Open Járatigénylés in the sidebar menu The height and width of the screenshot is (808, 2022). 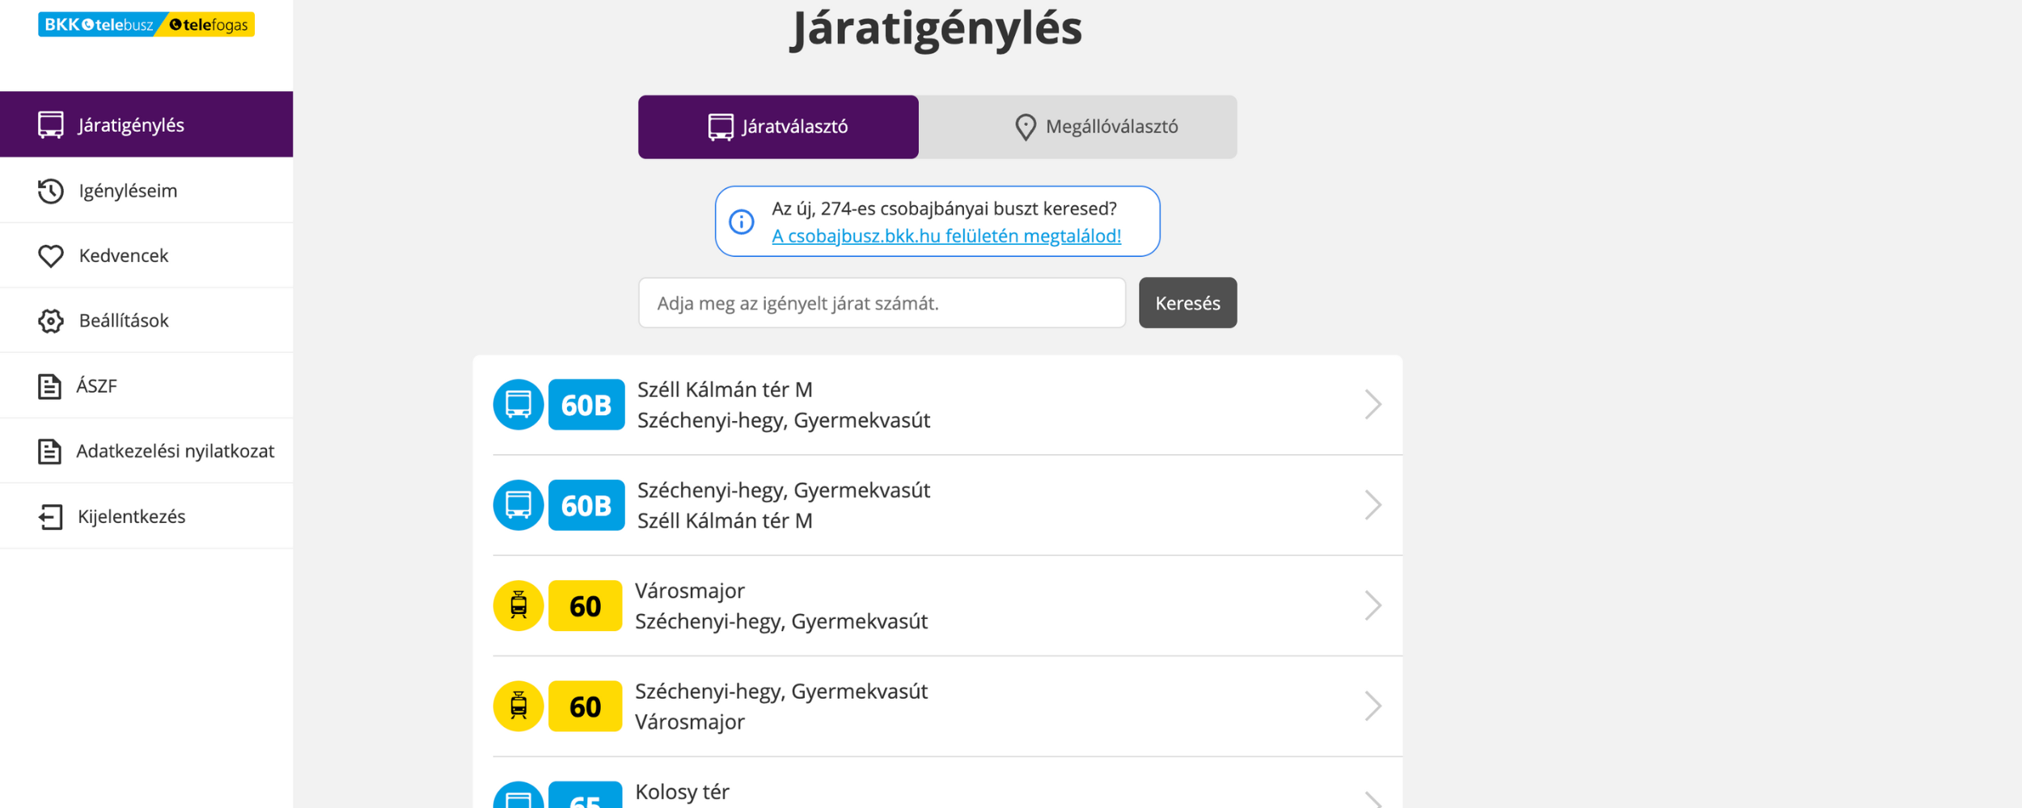[146, 124]
